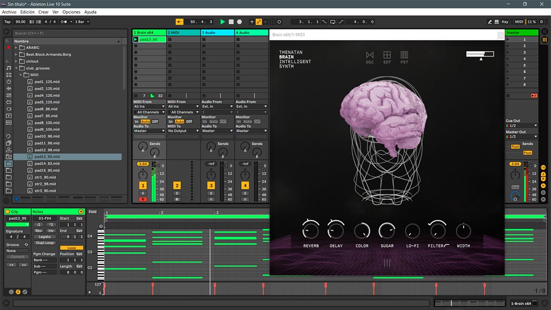Screen dimensions: 551x310
Task: Collapse the club_grooves folder
Action: click(x=17, y=68)
